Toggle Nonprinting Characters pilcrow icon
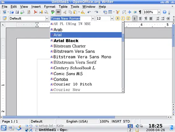 [140, 12]
